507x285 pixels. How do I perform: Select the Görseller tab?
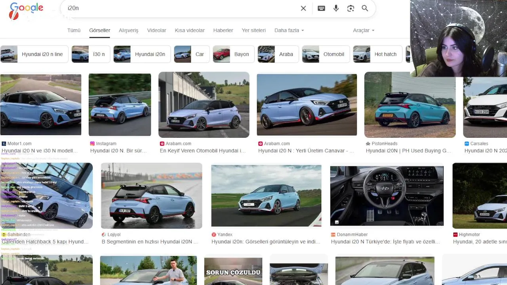click(x=100, y=30)
